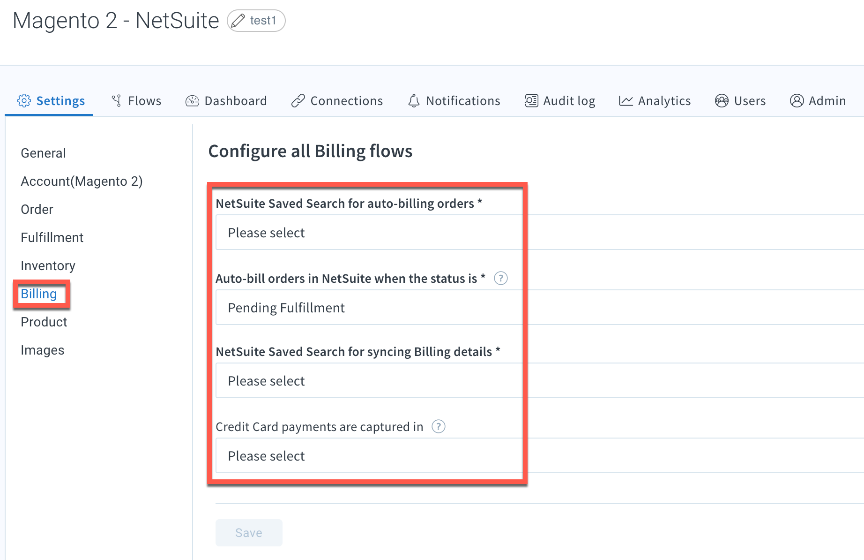Switch to the Analytics tab
The width and height of the screenshot is (864, 560).
click(655, 101)
